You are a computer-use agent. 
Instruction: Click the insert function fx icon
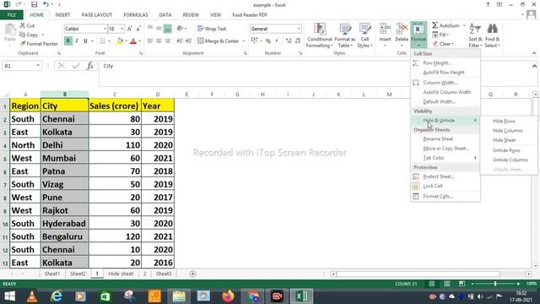[x=90, y=66]
